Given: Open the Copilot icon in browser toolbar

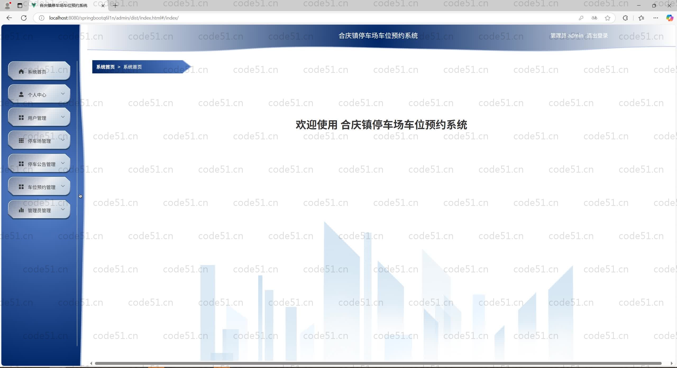Looking at the screenshot, I should click(669, 18).
